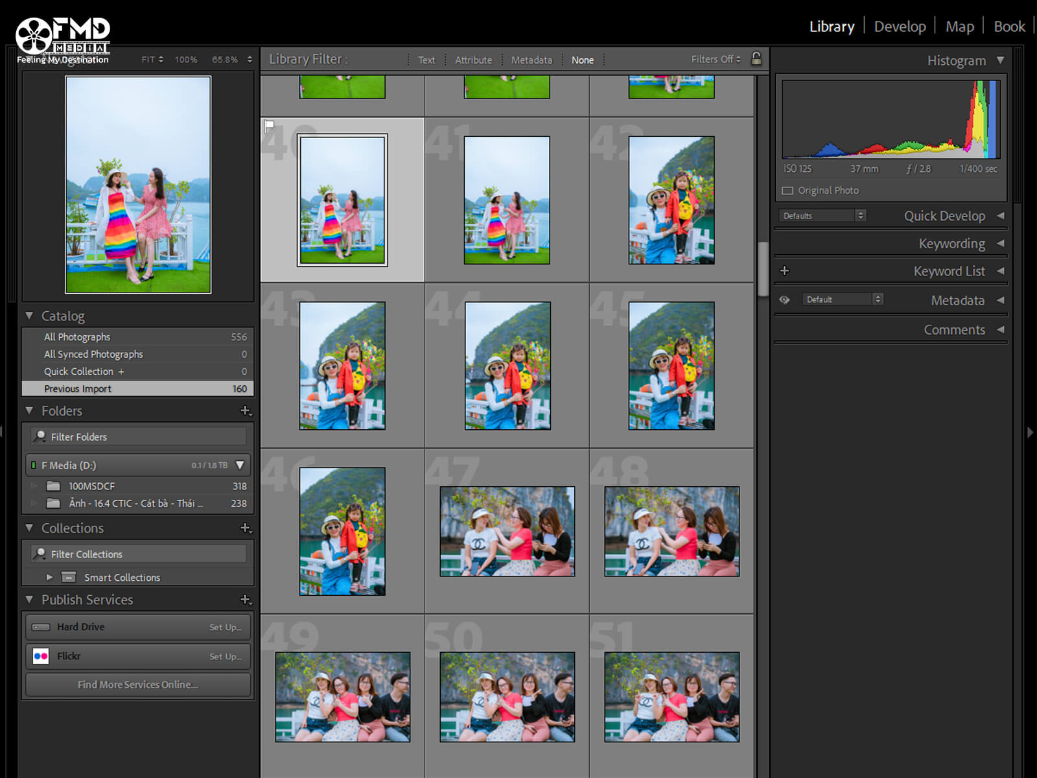Set Navigator zoom to FIT
This screenshot has width=1037, height=778.
(148, 60)
